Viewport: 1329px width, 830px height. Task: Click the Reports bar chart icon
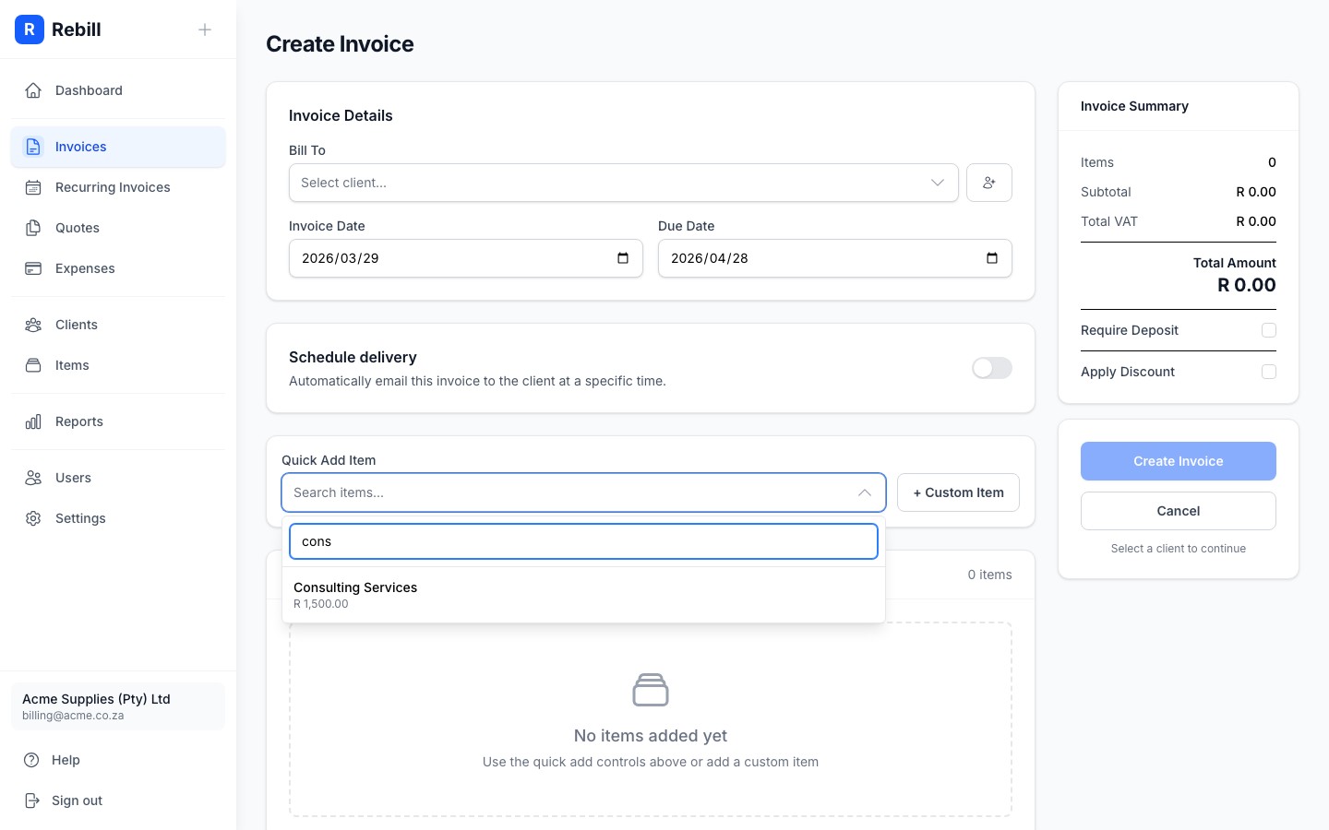coord(33,421)
